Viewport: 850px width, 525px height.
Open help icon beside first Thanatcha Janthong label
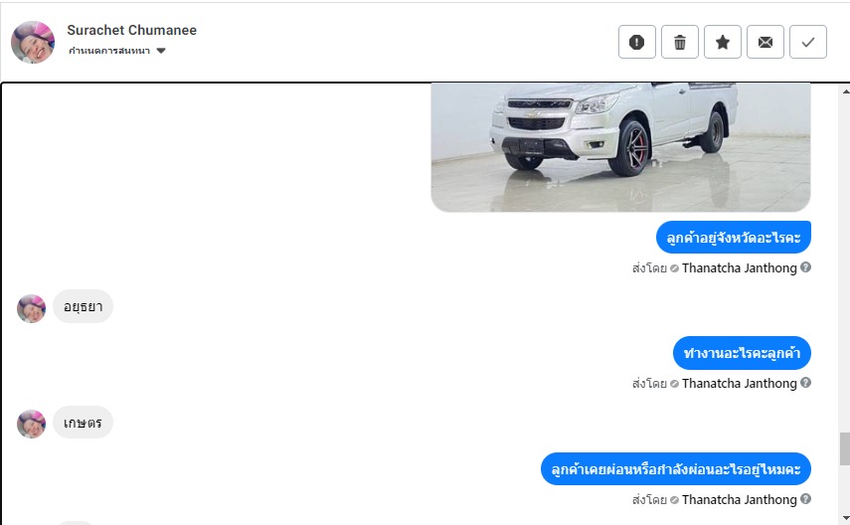[805, 266]
